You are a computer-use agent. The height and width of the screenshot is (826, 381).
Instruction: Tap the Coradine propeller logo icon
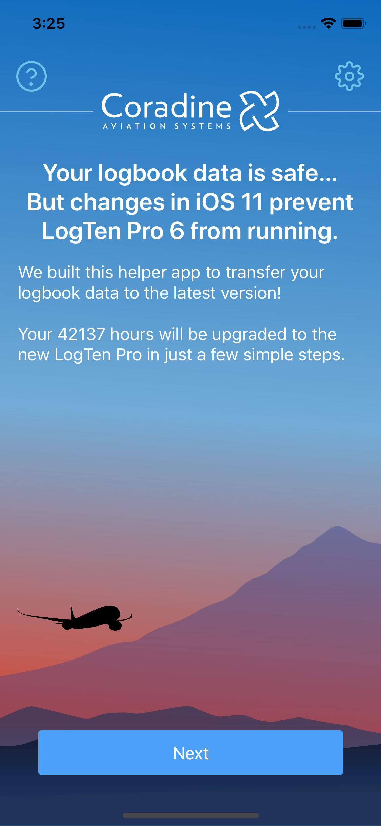(x=260, y=111)
